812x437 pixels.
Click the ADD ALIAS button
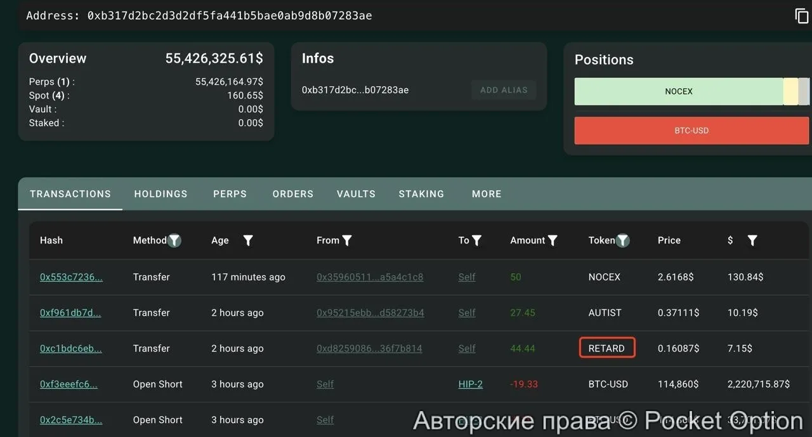point(504,90)
